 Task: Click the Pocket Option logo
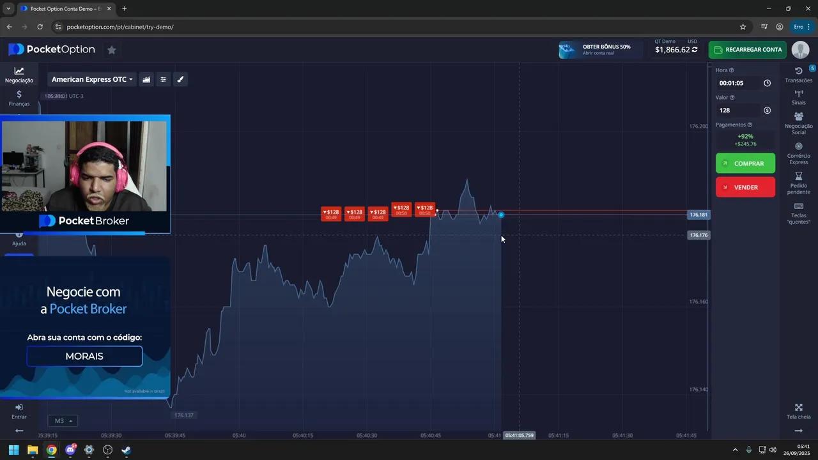(52, 50)
